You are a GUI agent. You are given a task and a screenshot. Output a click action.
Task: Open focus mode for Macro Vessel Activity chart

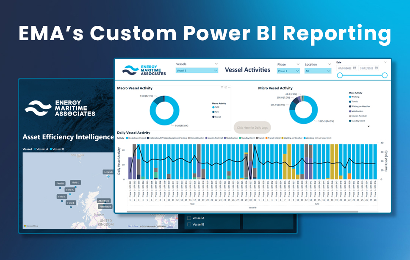point(226,87)
